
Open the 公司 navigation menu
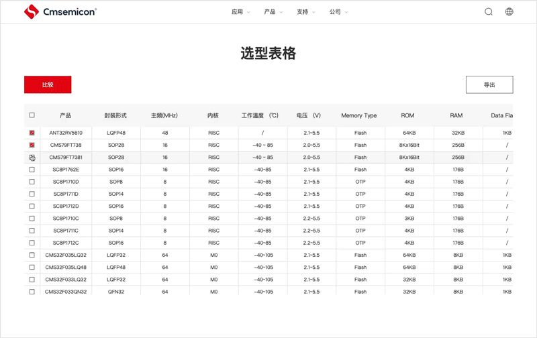click(x=335, y=12)
